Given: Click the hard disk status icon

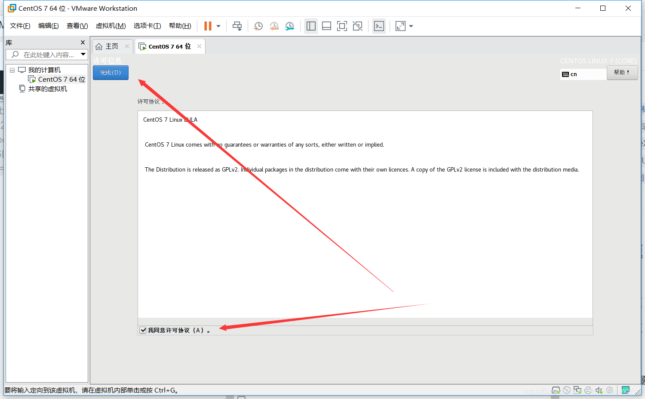Looking at the screenshot, I should pyautogui.click(x=556, y=390).
